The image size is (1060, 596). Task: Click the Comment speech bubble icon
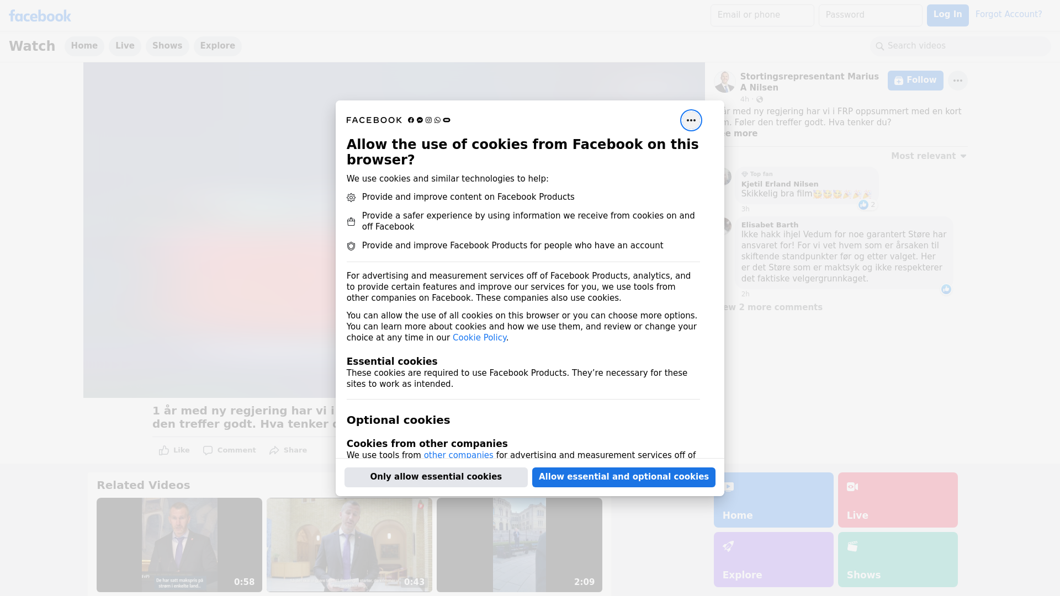coord(208,450)
